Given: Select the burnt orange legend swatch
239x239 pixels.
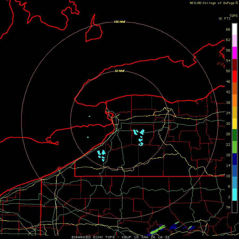Looking at the screenshot, I should pyautogui.click(x=234, y=88).
